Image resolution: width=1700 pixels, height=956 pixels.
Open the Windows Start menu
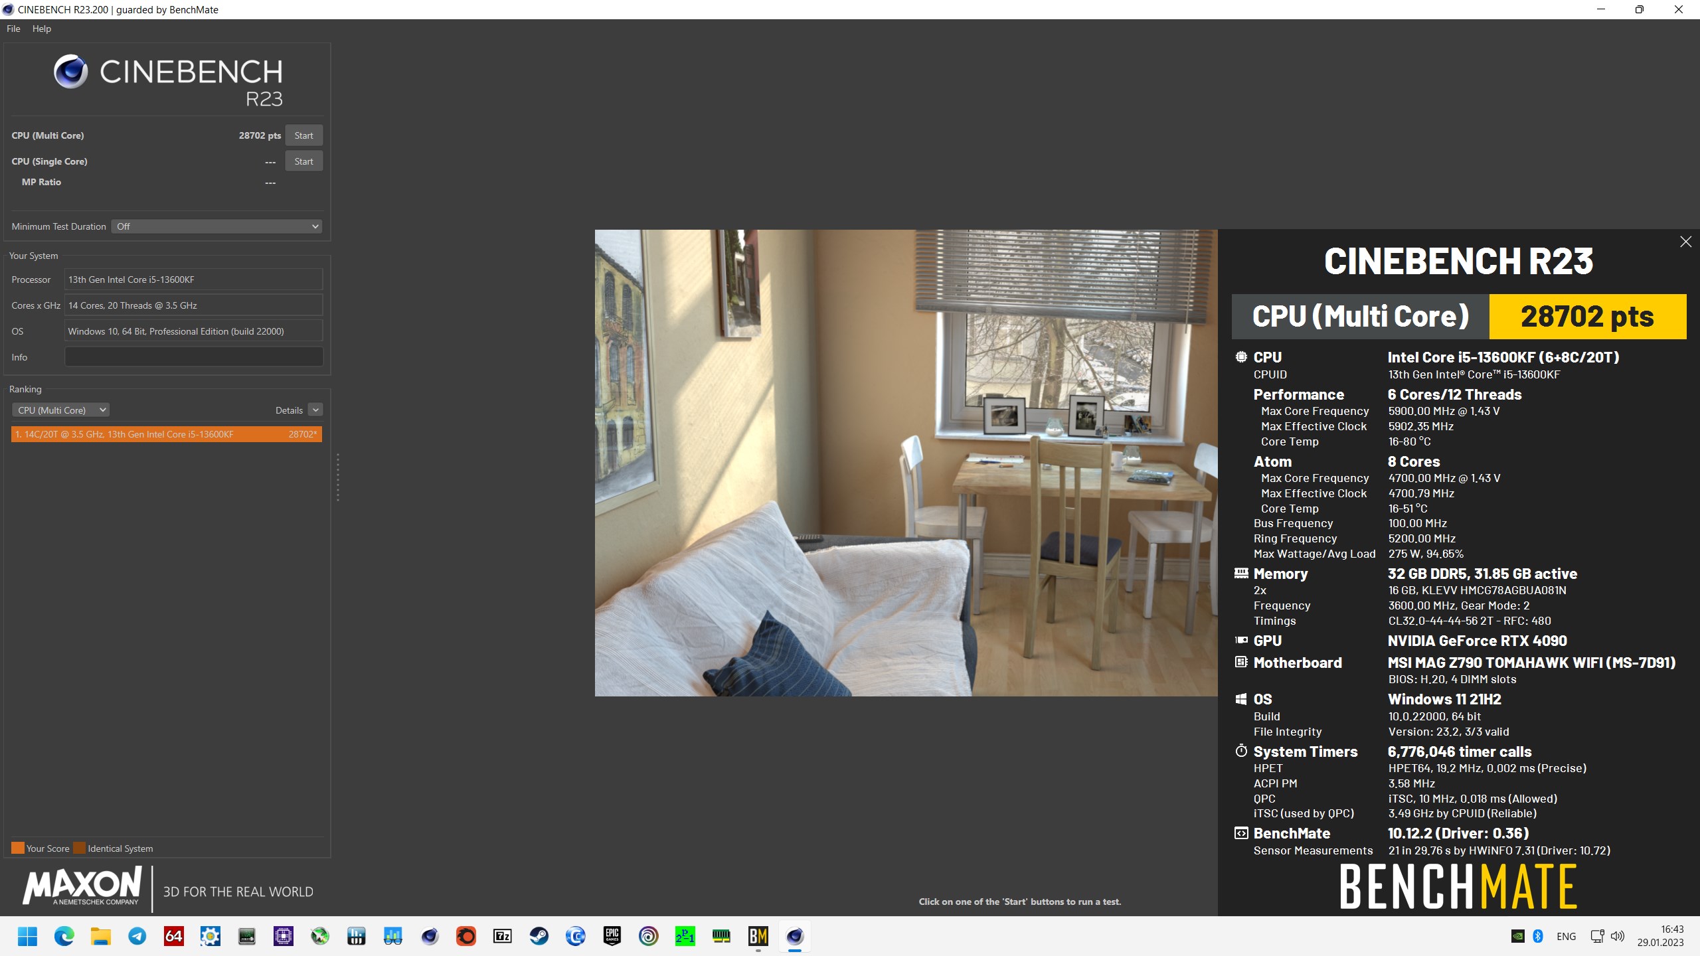pyautogui.click(x=27, y=936)
